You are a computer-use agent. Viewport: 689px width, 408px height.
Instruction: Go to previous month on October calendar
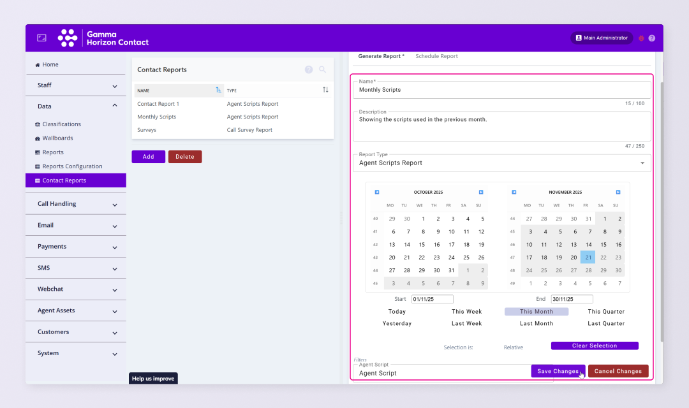point(377,192)
